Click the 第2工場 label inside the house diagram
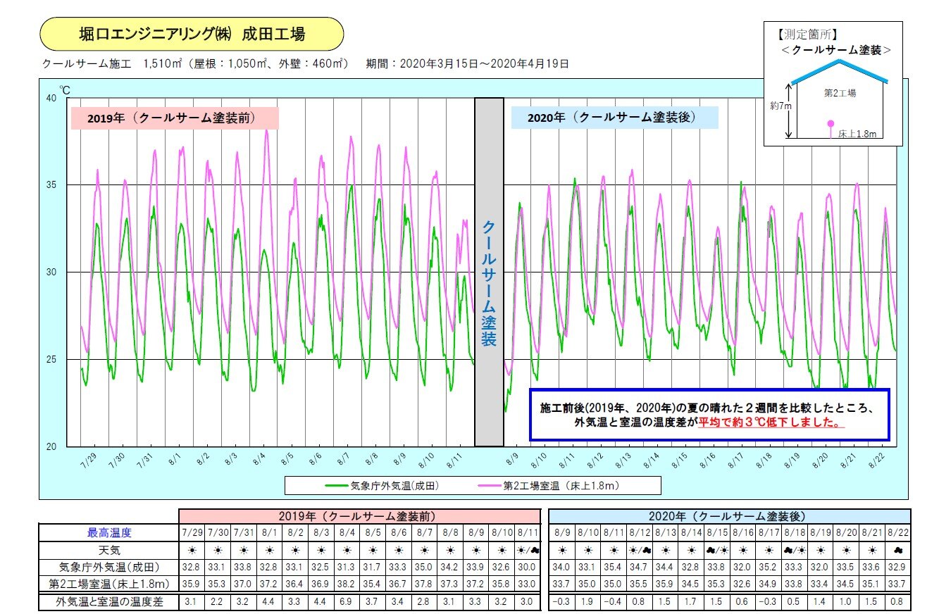Screen dimensions: 939x614 [840, 92]
